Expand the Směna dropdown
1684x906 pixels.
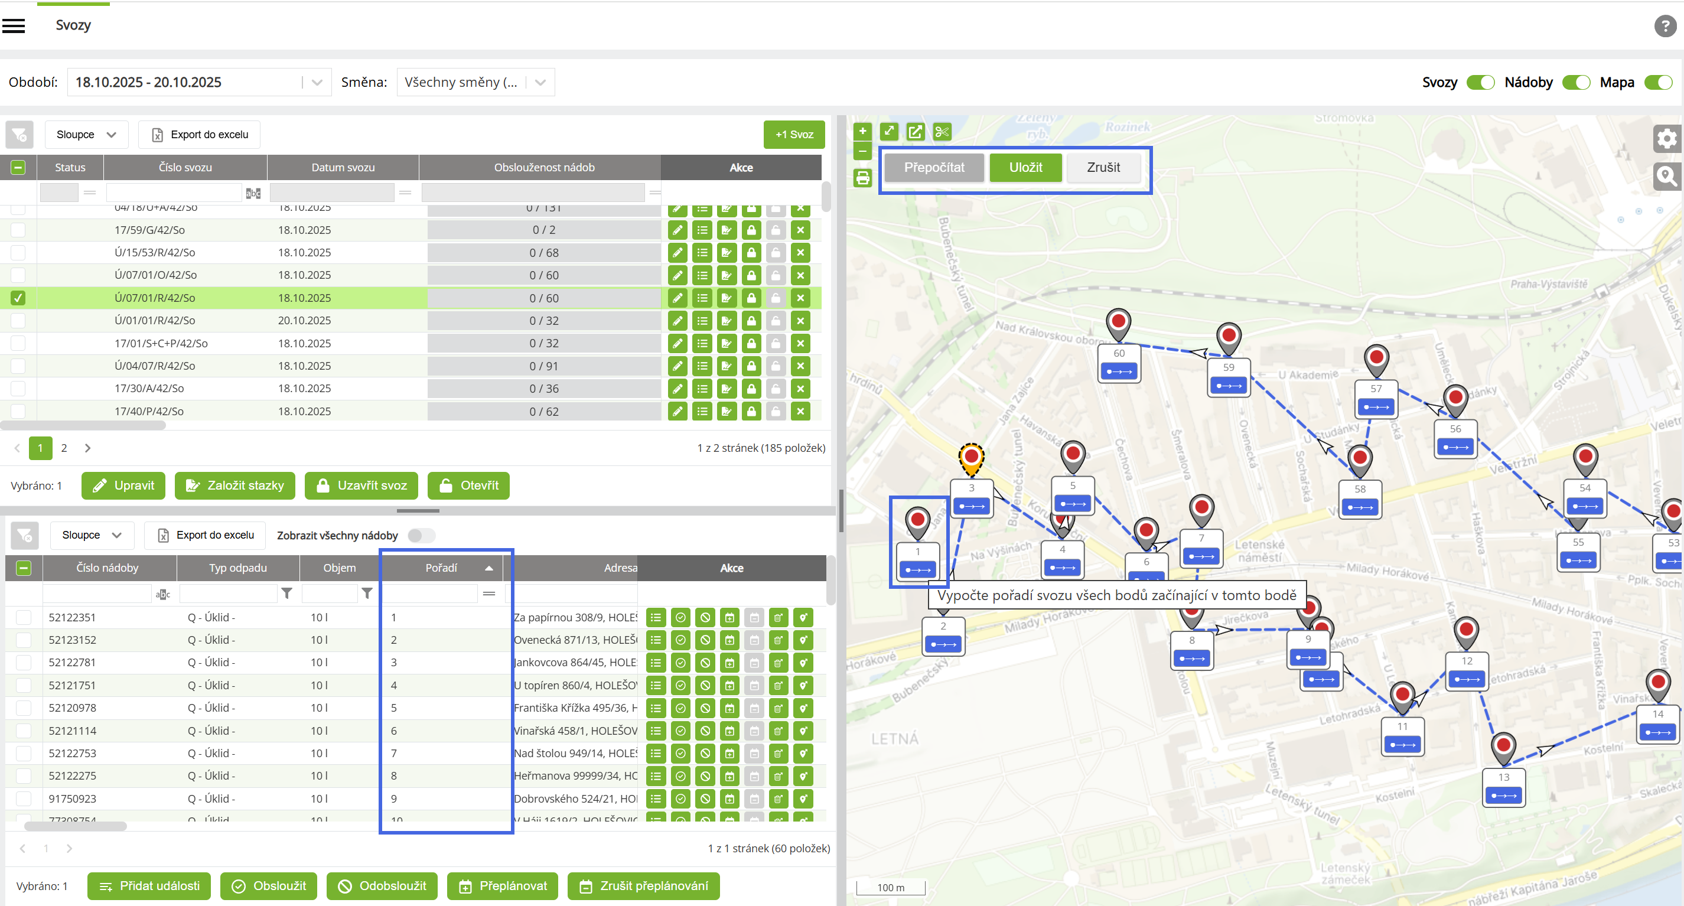point(540,82)
